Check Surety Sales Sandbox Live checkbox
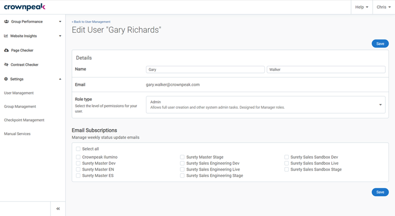Screen dimensions: 395x216 pos(287,163)
